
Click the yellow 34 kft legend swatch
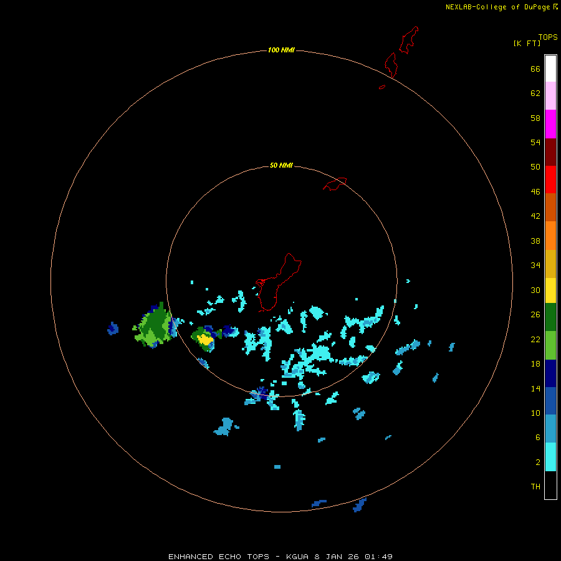click(x=550, y=290)
